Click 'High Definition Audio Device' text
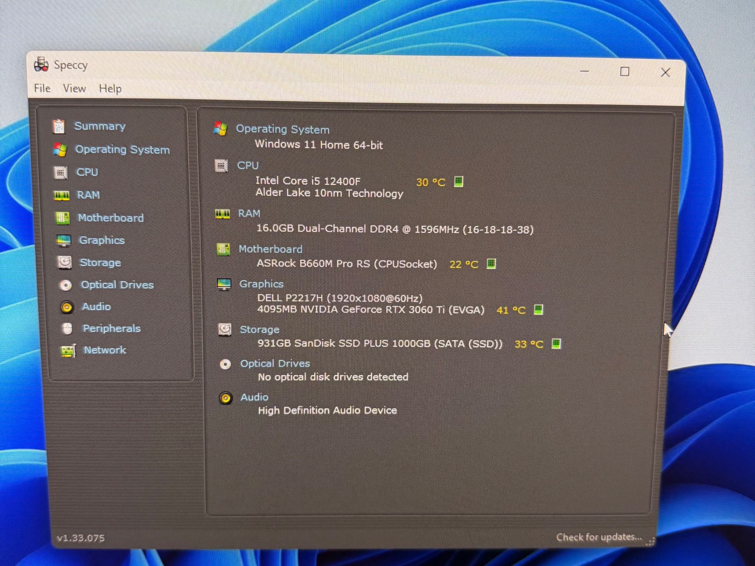This screenshot has width=755, height=566. [327, 410]
